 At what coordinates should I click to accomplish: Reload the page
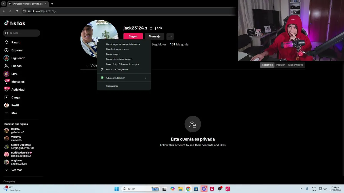click(17, 11)
